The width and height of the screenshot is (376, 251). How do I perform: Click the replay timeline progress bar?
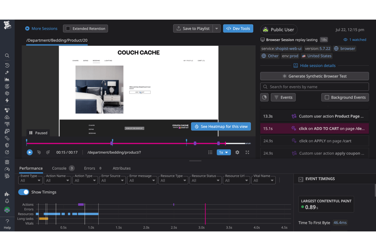[x=138, y=143]
